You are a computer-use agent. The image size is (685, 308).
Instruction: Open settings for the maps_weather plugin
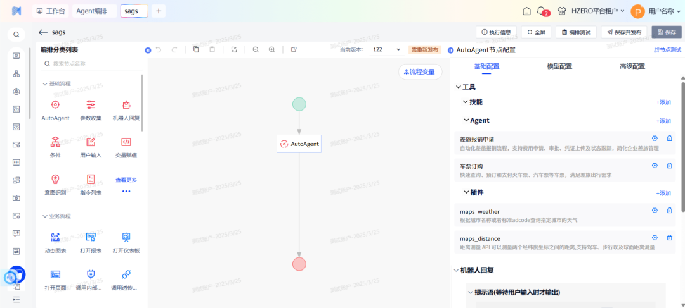655,211
